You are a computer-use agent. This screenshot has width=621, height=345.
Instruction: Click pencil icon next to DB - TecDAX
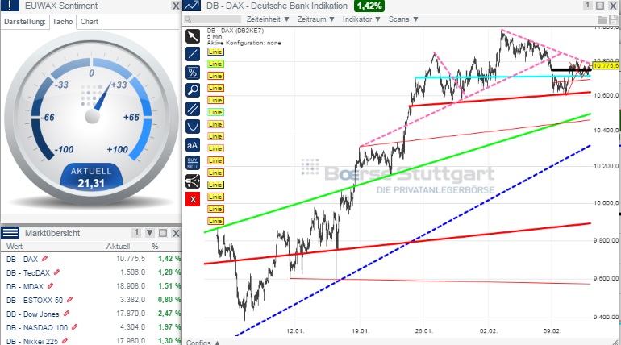coord(56,272)
